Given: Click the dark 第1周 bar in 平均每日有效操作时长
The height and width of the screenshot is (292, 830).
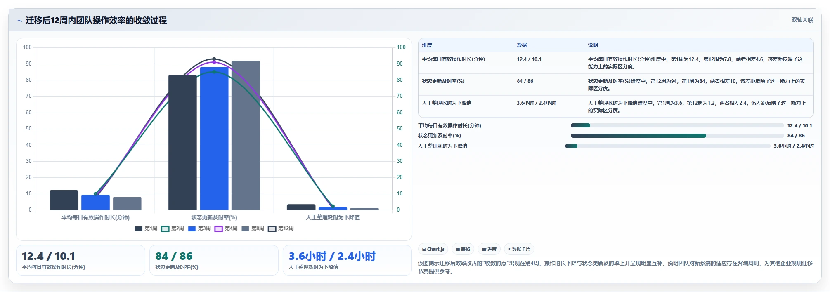Looking at the screenshot, I should (x=64, y=200).
